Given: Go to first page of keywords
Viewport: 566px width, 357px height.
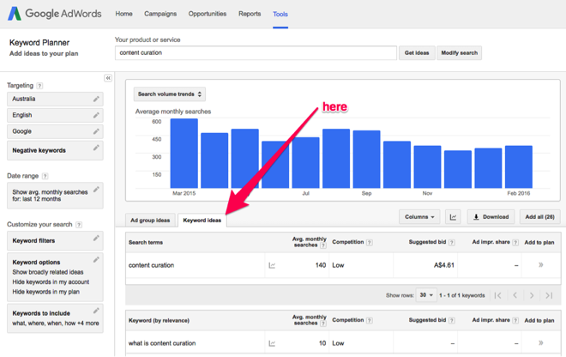Looking at the screenshot, I should [x=497, y=295].
